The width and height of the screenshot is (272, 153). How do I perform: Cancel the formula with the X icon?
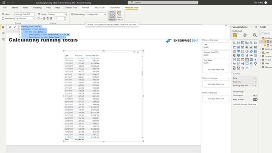point(10,27)
